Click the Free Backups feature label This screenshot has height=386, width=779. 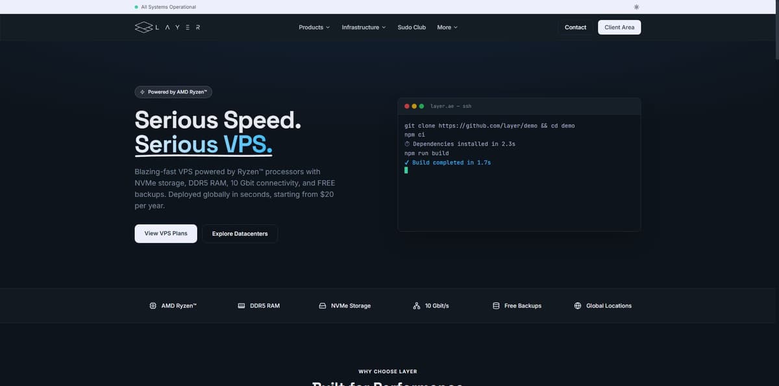(523, 306)
